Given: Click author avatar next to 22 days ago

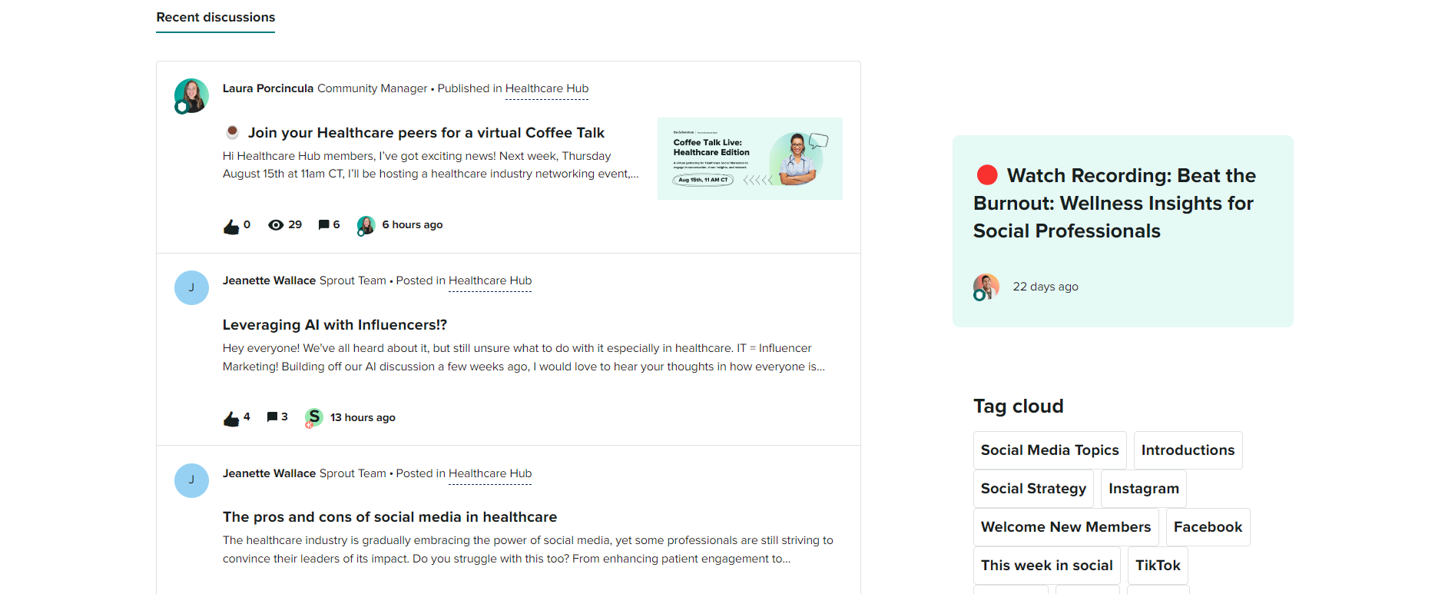Looking at the screenshot, I should pos(986,287).
